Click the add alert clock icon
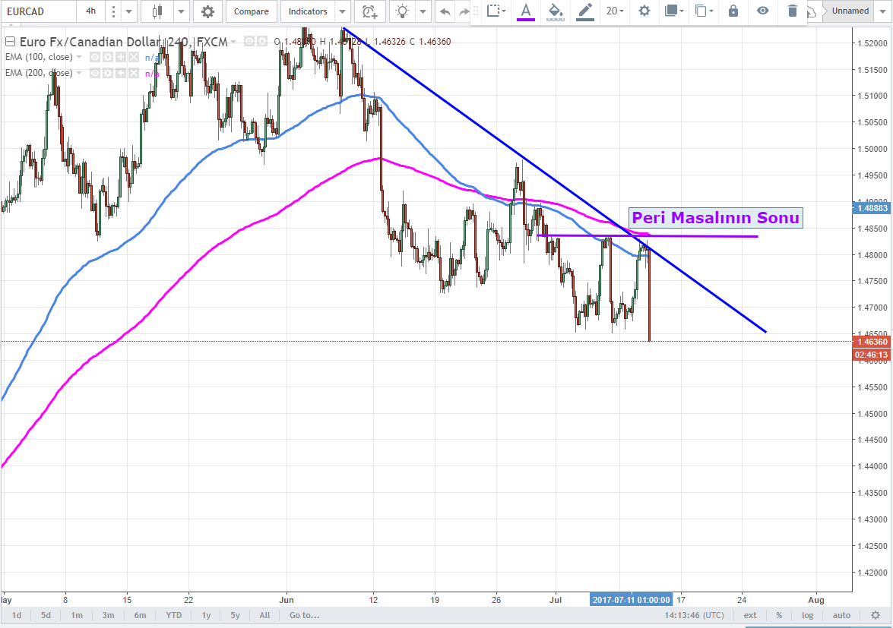Screen dimensions: 893x628 tap(369, 11)
